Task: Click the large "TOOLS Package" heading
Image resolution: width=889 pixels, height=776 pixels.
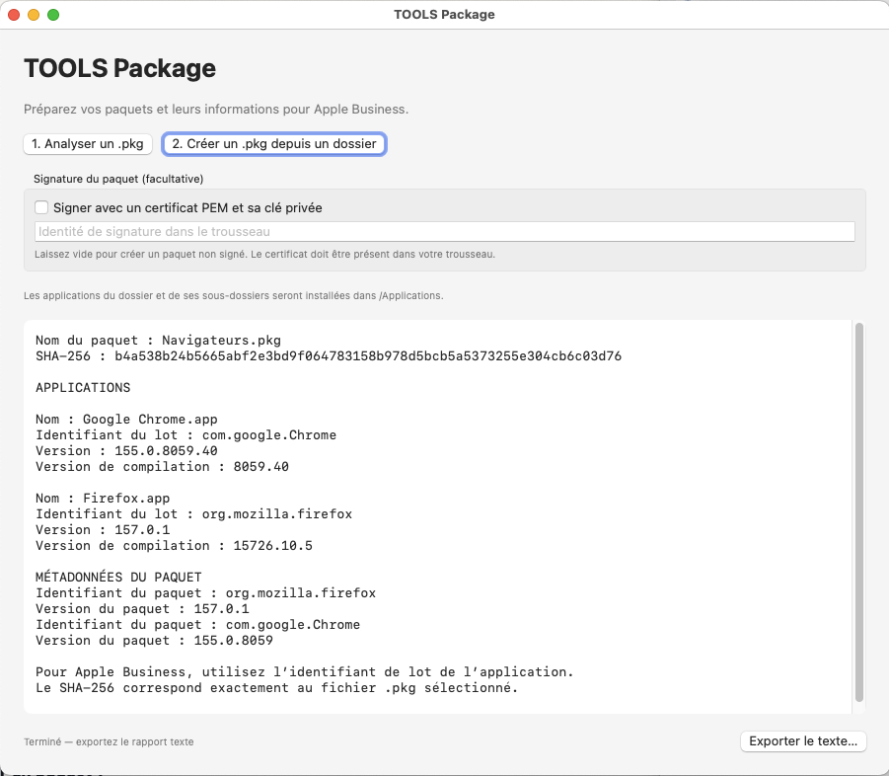Action: [x=119, y=68]
